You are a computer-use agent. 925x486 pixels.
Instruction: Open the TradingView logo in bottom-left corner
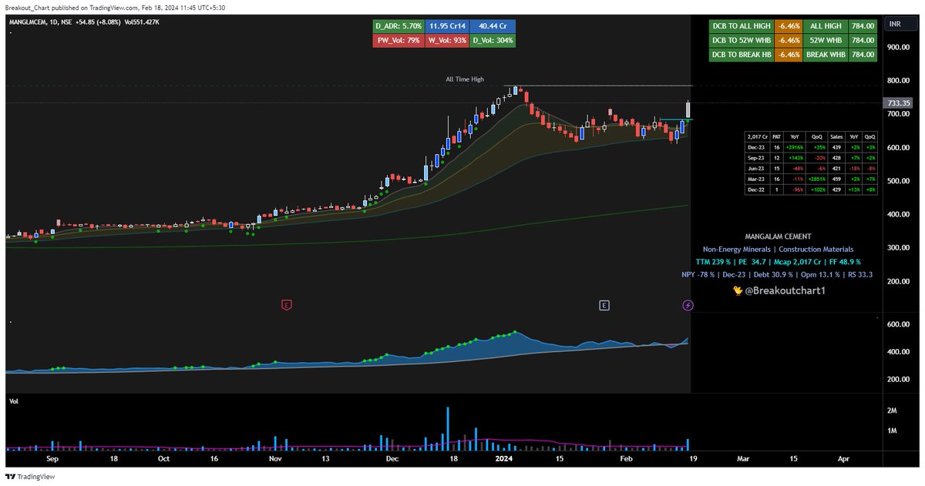coord(23,477)
